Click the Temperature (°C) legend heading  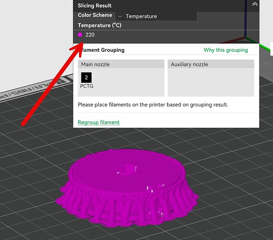100,25
